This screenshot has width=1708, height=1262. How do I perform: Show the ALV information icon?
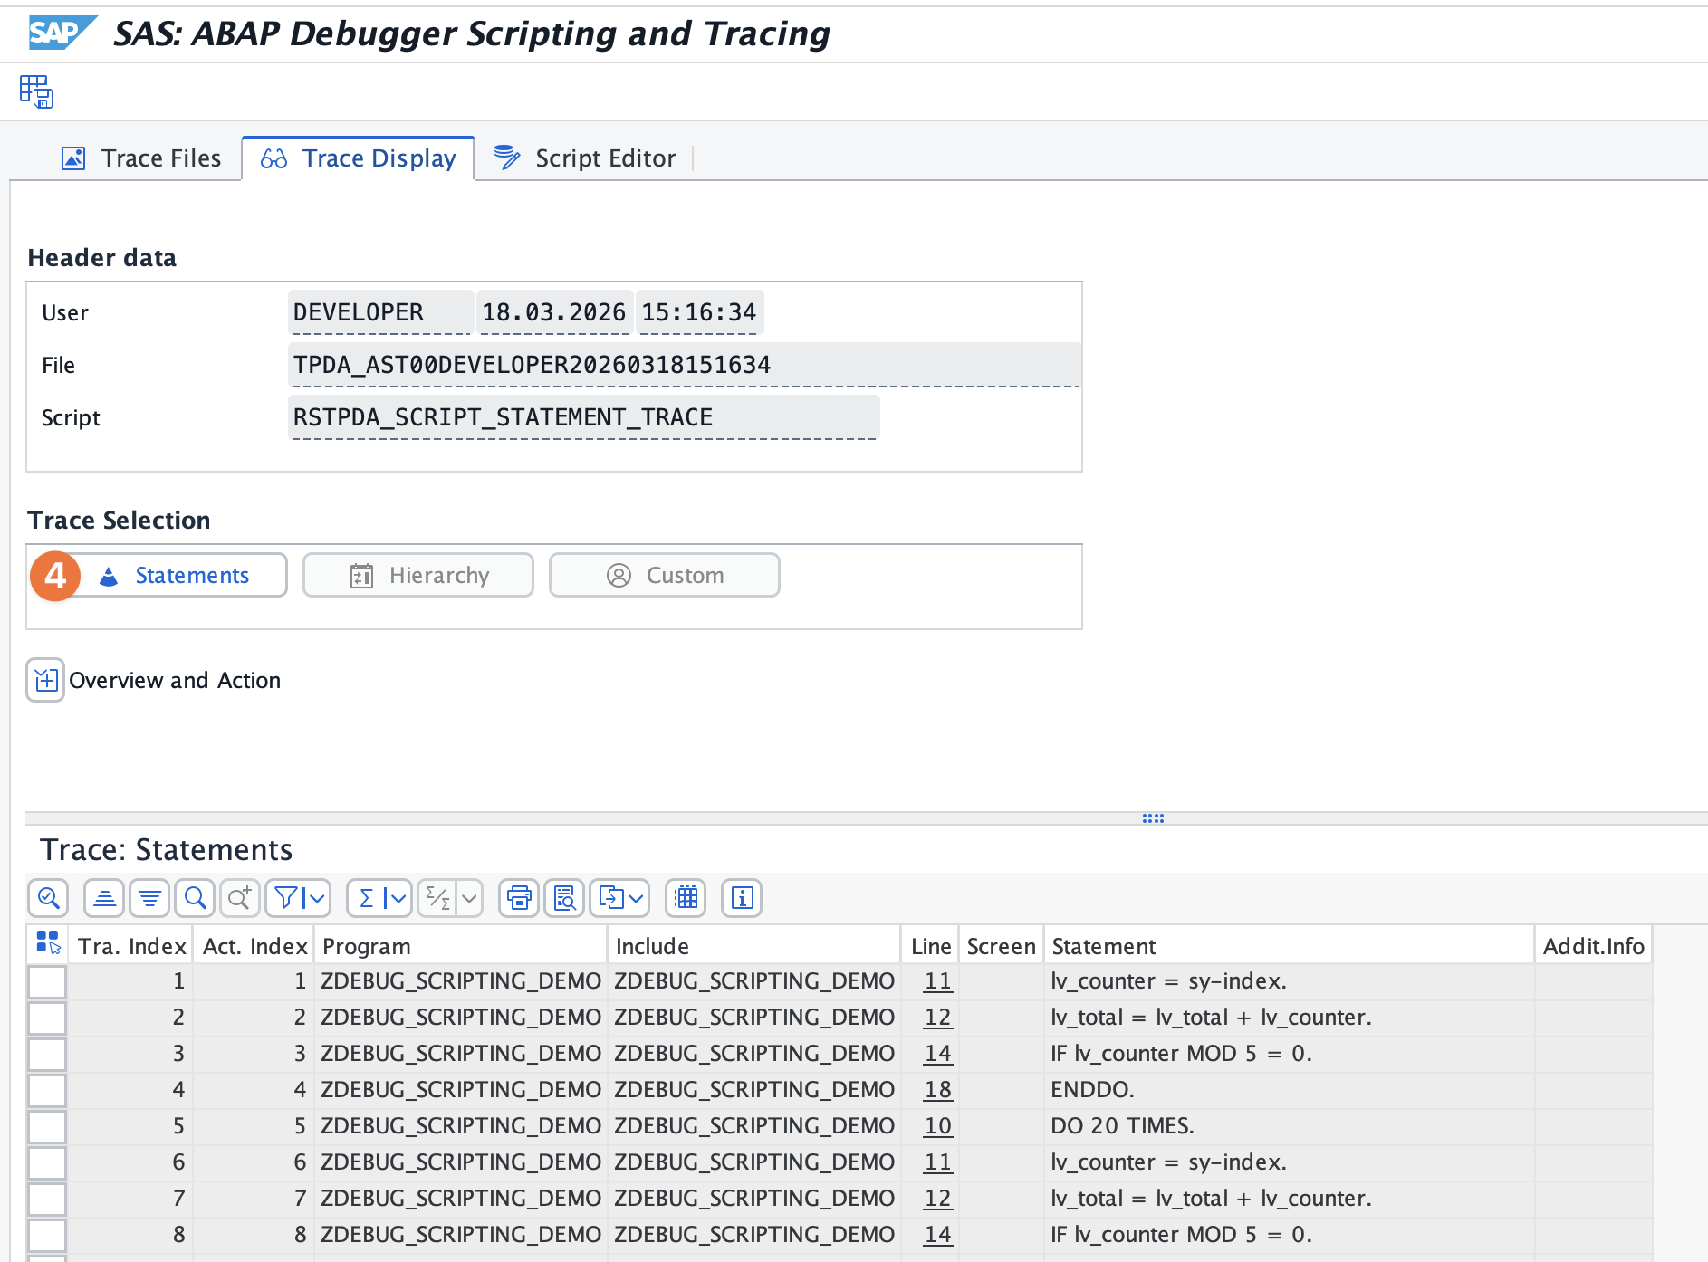742,898
